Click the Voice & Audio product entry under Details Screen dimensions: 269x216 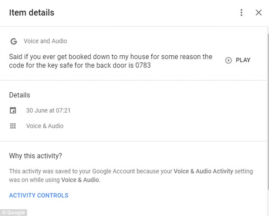[45, 126]
